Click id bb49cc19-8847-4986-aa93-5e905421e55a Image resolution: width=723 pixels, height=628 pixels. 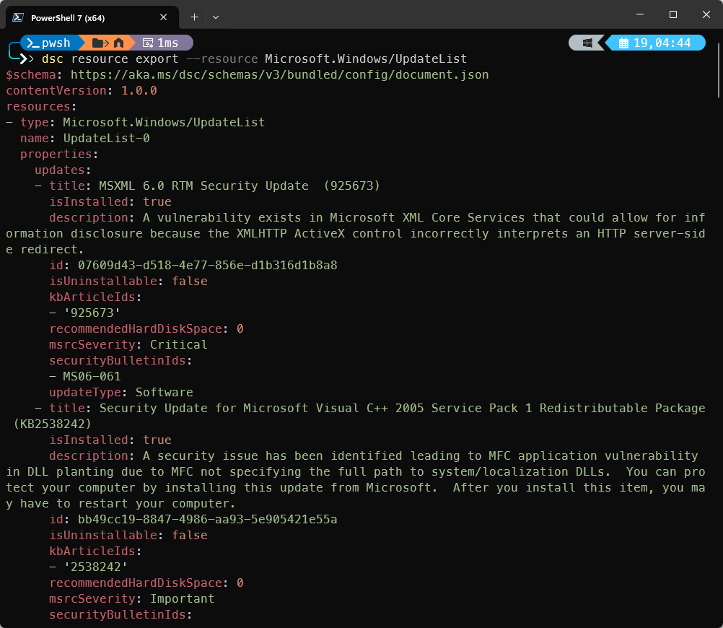(208, 520)
